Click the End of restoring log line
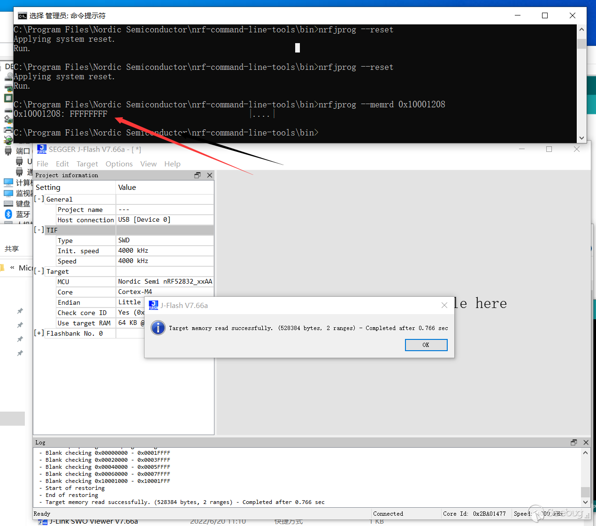 72,495
